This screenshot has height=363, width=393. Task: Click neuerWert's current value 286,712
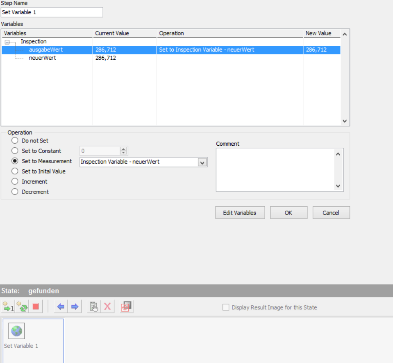105,58
